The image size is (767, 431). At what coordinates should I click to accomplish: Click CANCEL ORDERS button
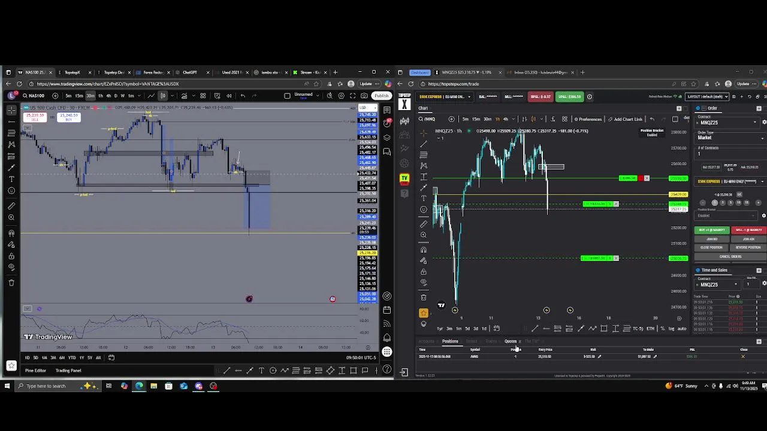pyautogui.click(x=730, y=256)
